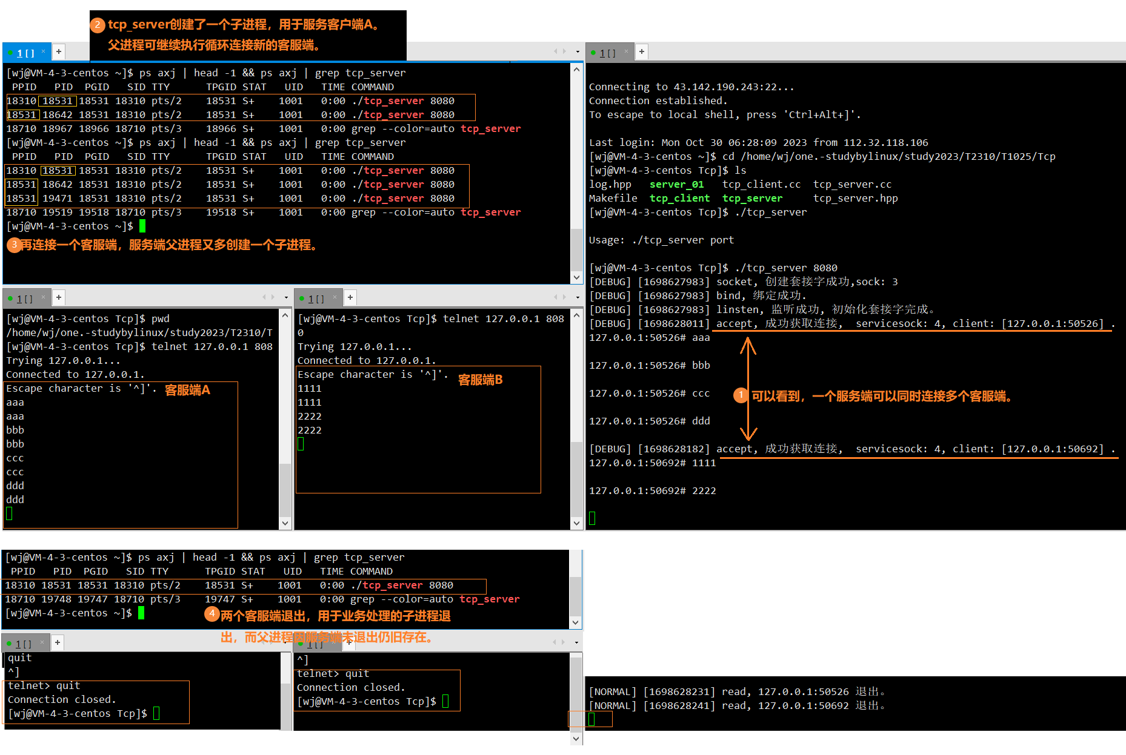Image resolution: width=1126 pixels, height=755 pixels.
Task: Click './tcp_server 8080' command in log terminal
Action: coord(786,268)
